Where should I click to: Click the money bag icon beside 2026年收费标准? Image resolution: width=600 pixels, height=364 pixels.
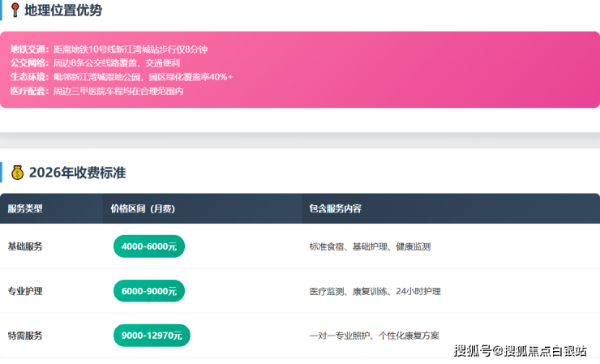point(18,172)
